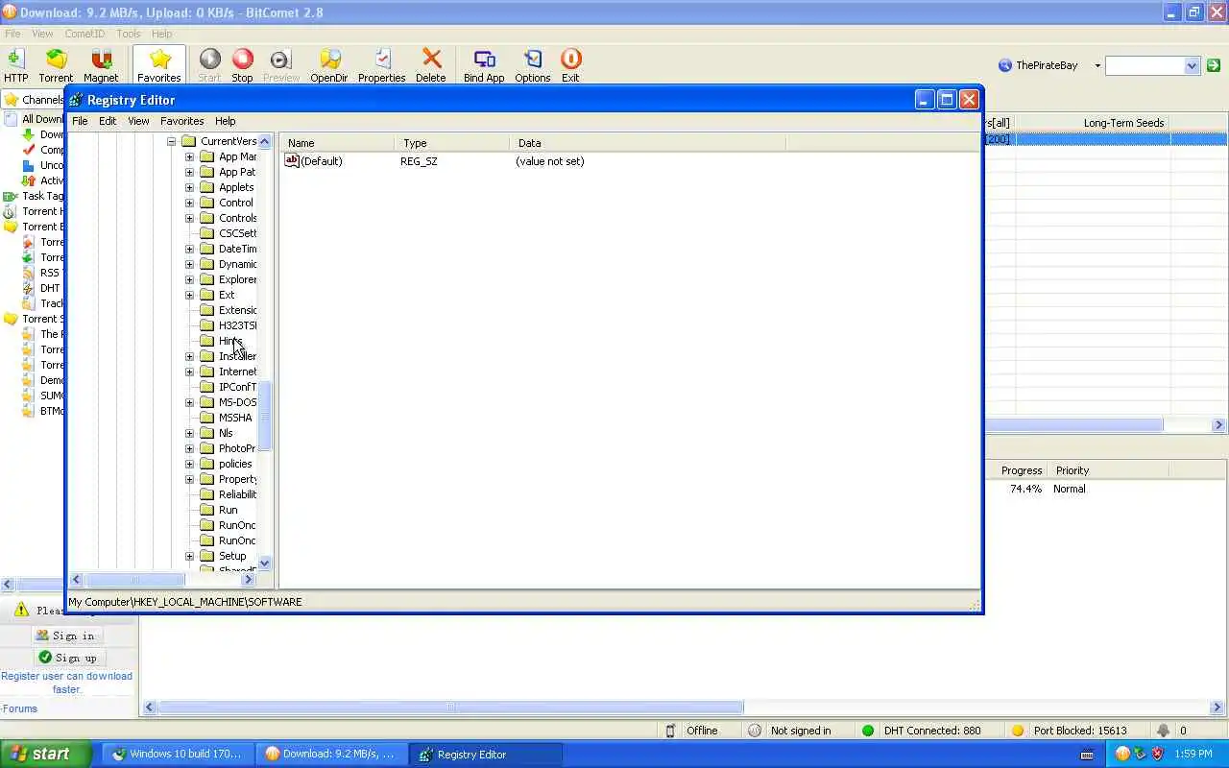The height and width of the screenshot is (768, 1229).
Task: Expand the Explorer registry key
Action: (189, 279)
